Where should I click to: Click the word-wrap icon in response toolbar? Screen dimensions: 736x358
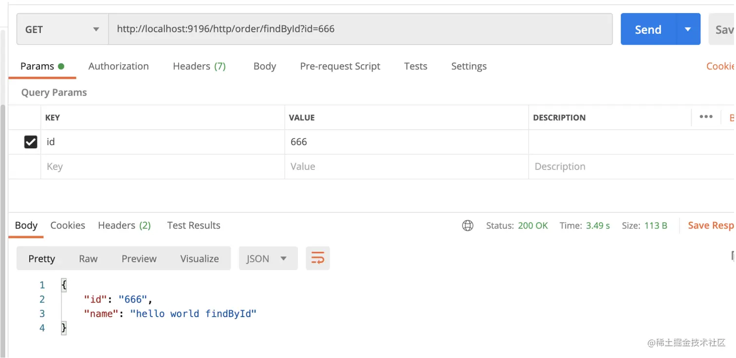(317, 258)
